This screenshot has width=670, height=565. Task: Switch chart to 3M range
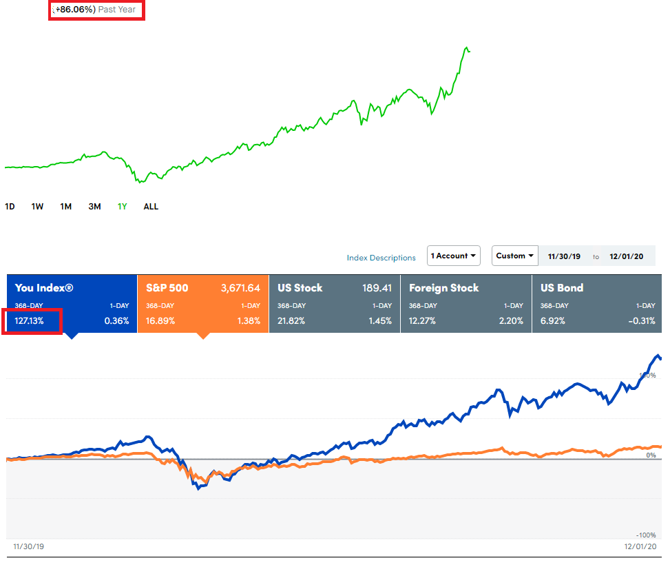pyautogui.click(x=94, y=207)
